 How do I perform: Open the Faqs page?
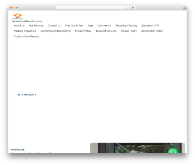90,26
